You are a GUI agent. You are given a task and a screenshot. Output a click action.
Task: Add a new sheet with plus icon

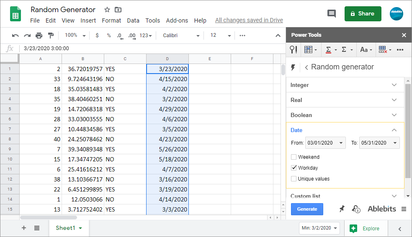[23, 228]
